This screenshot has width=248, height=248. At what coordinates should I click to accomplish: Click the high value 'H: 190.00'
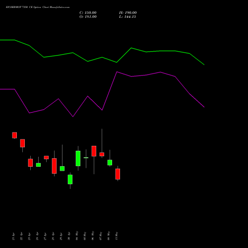[128, 13]
